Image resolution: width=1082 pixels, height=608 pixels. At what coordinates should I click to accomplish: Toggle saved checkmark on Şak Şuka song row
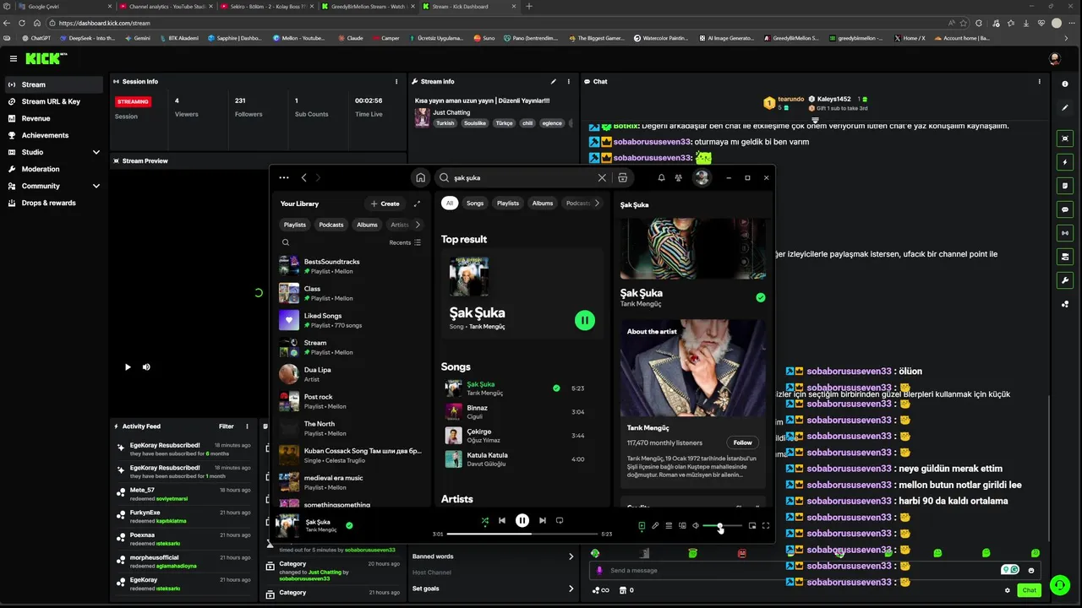click(x=556, y=388)
